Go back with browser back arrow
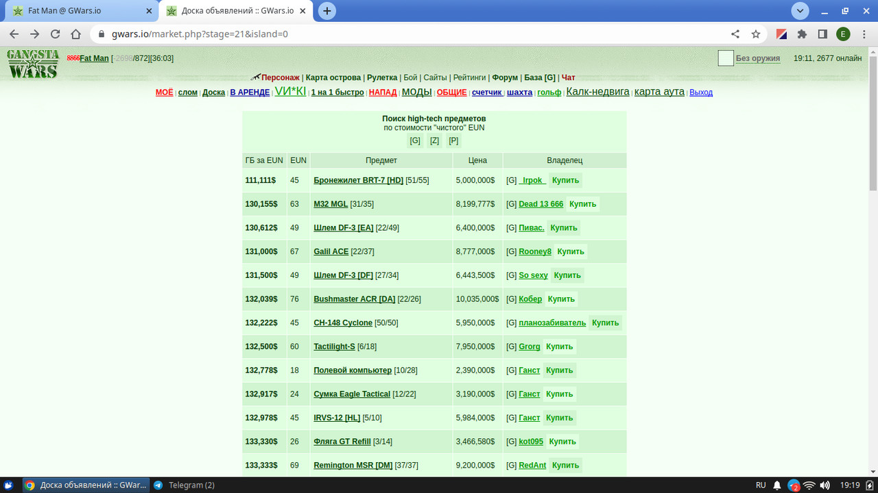Image resolution: width=878 pixels, height=493 pixels. tap(14, 34)
